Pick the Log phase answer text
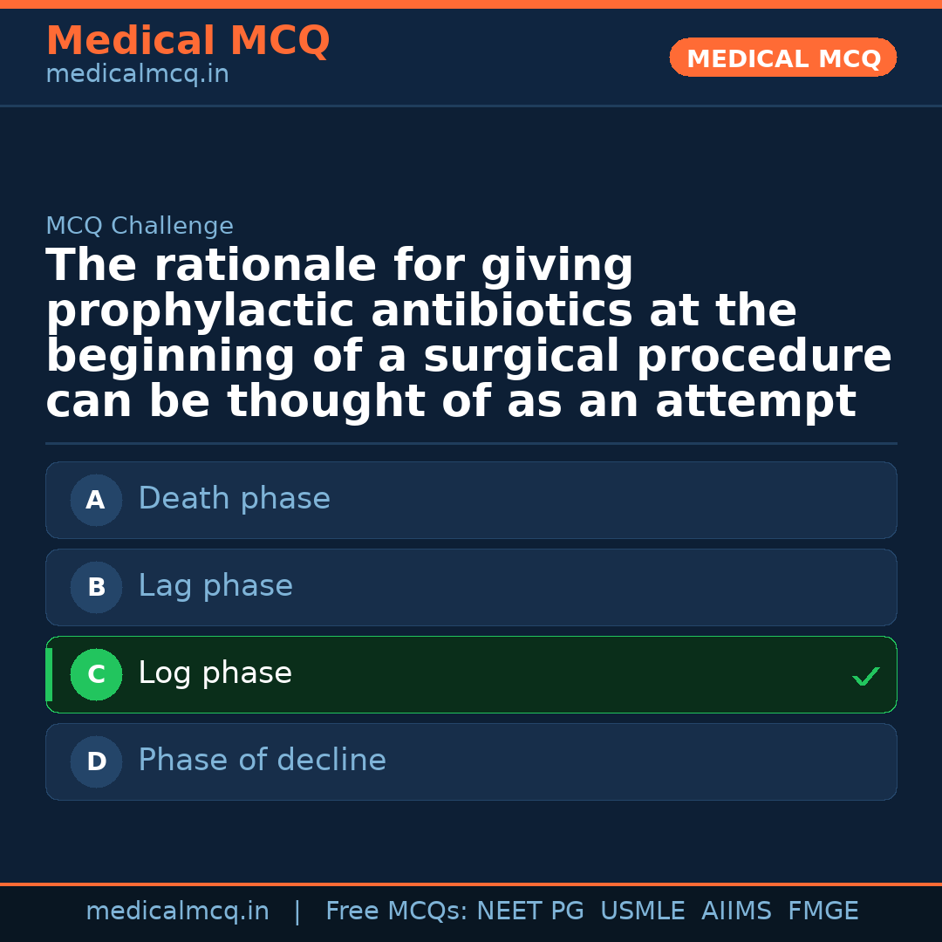 (x=215, y=673)
